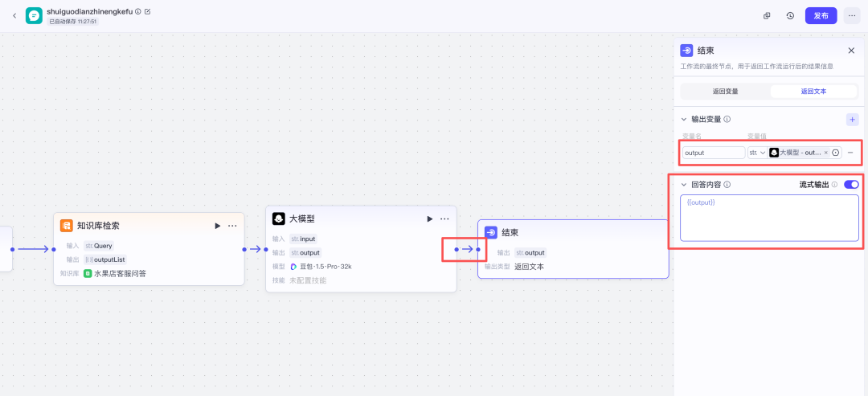
Task: Click the 发布 publish button
Action: pyautogui.click(x=821, y=15)
